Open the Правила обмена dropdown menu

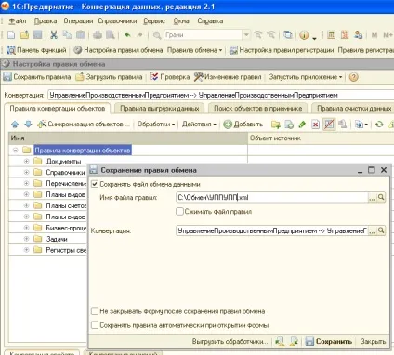tap(194, 50)
